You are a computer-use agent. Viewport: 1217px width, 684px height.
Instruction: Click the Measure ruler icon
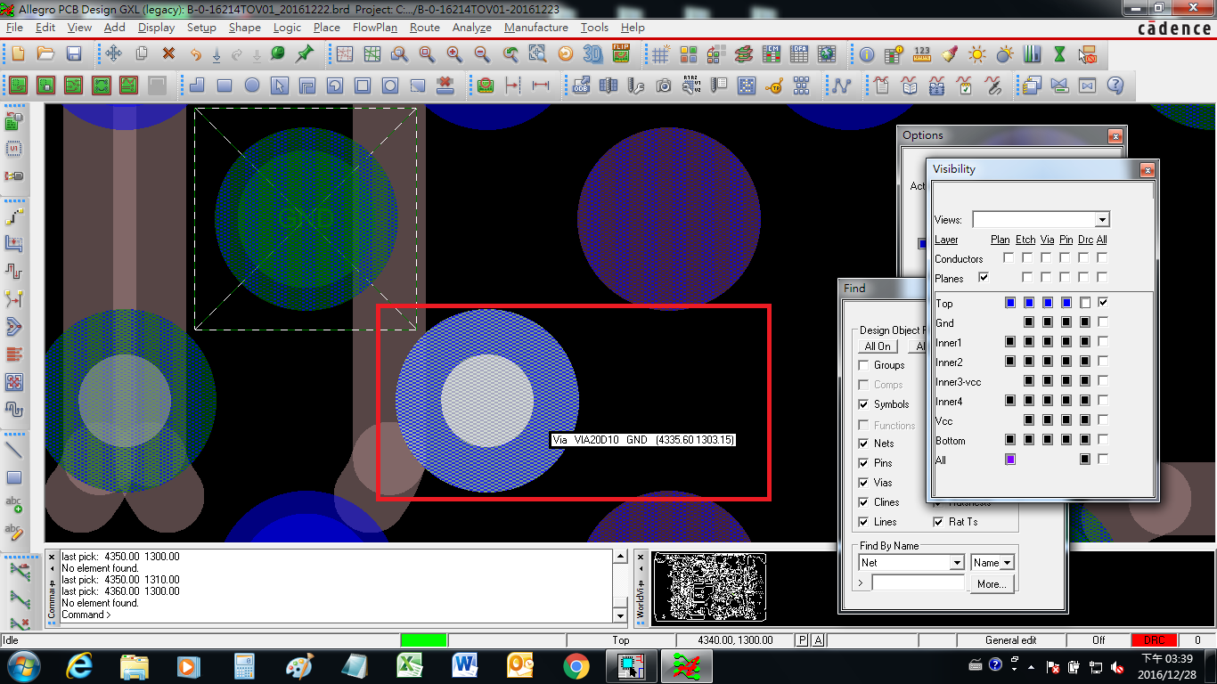click(x=922, y=54)
